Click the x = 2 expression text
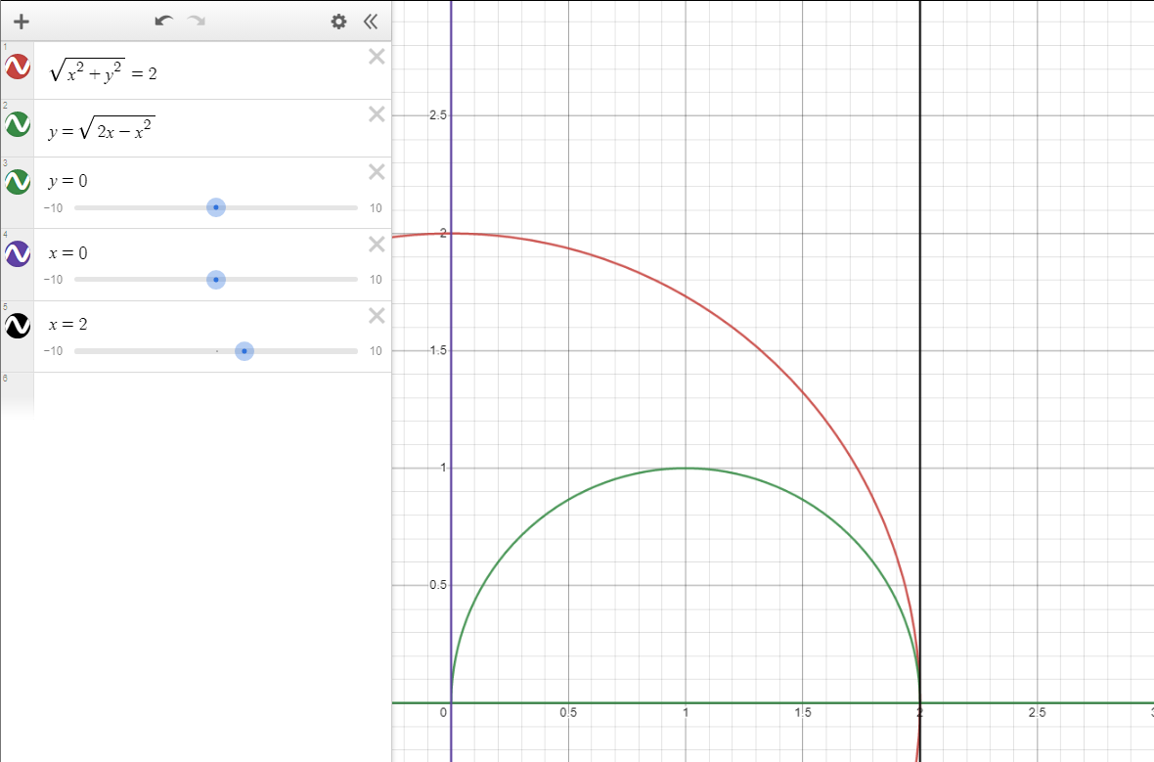The height and width of the screenshot is (762, 1154). tap(67, 325)
